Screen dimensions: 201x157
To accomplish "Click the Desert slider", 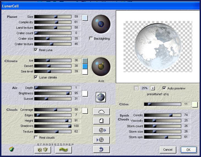I will pos(53,66).
